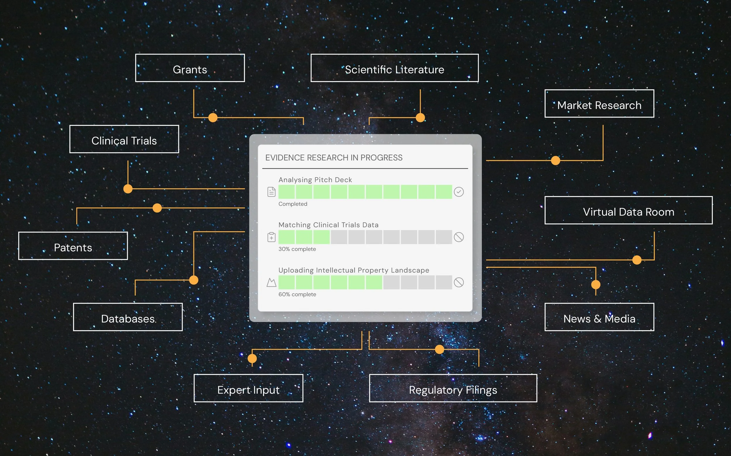Select the Expert Input box
The image size is (731, 456).
tap(248, 388)
